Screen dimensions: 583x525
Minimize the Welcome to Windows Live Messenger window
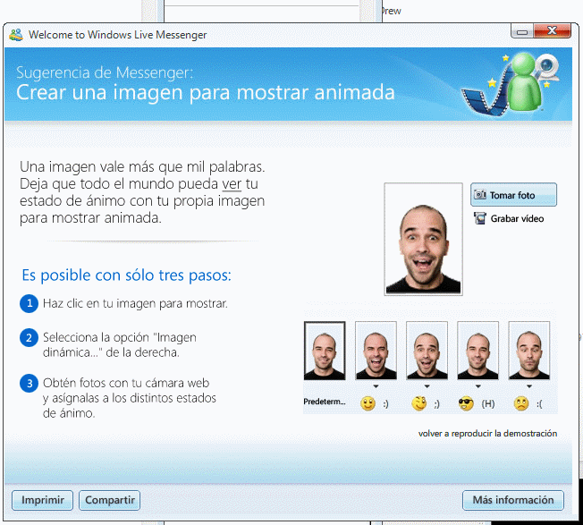click(x=522, y=32)
